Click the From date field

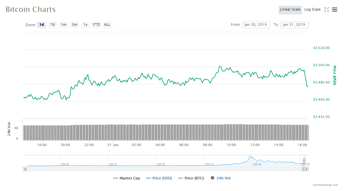pyautogui.click(x=256, y=25)
